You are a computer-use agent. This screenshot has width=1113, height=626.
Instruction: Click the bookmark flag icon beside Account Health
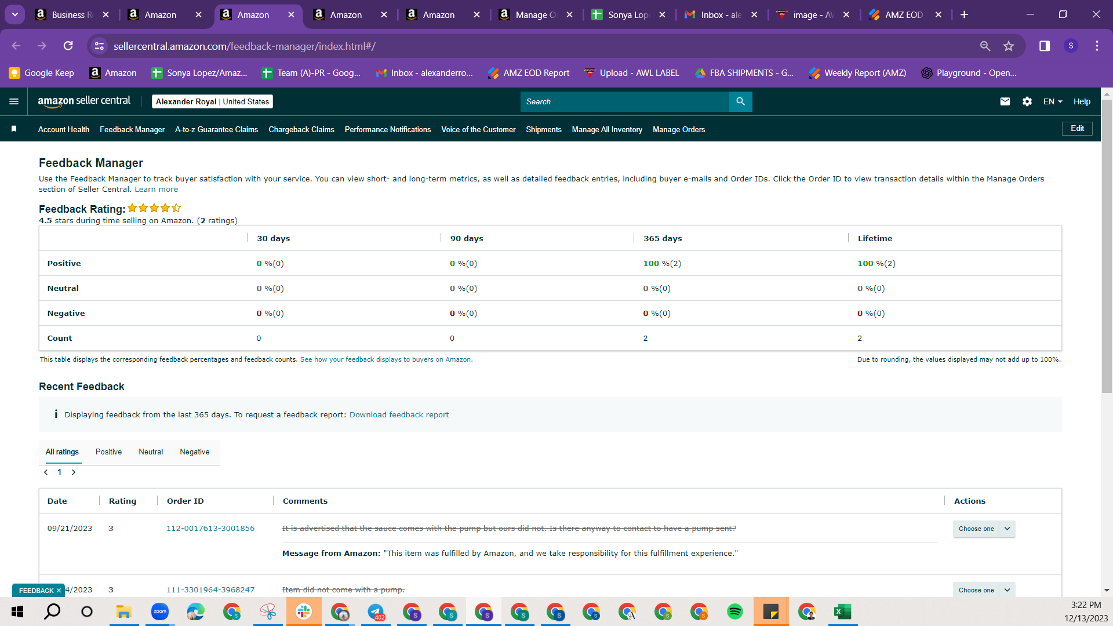(x=14, y=129)
